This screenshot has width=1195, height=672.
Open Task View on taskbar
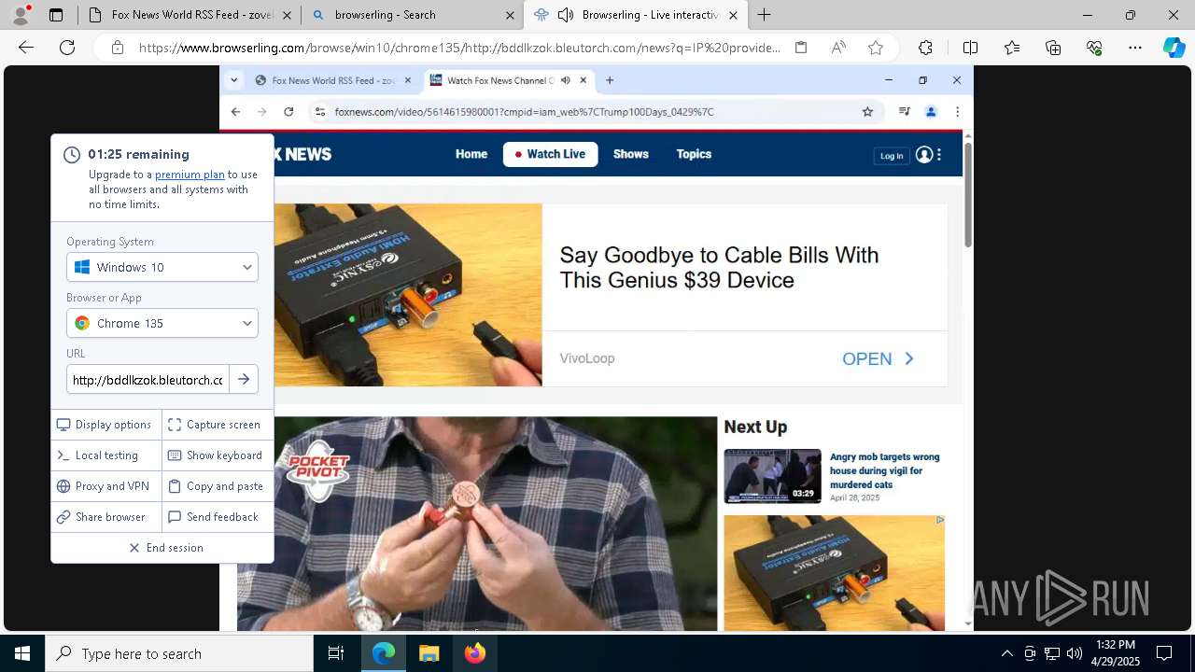pos(336,653)
